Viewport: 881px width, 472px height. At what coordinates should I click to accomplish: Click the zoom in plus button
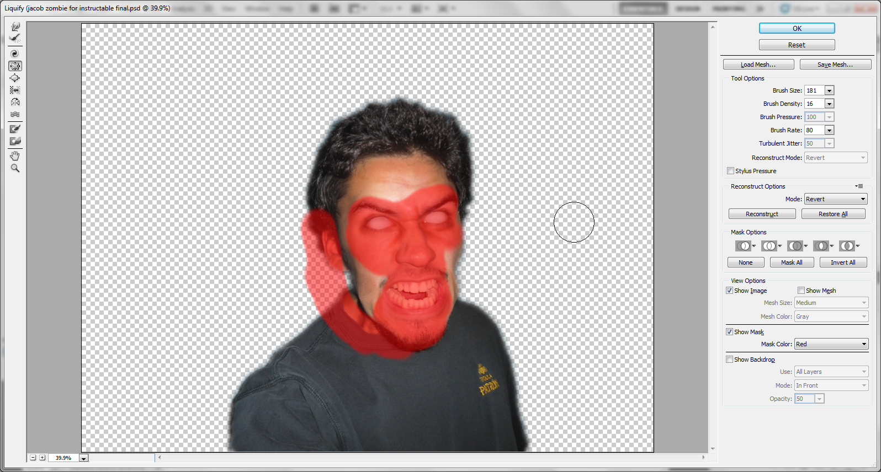(42, 458)
